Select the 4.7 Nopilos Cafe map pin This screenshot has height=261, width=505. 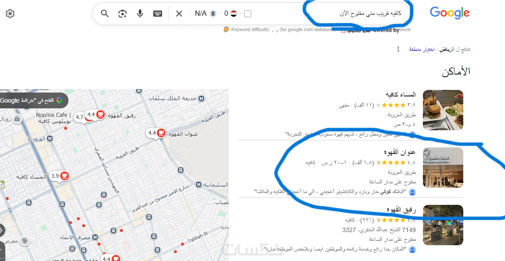pos(80,117)
